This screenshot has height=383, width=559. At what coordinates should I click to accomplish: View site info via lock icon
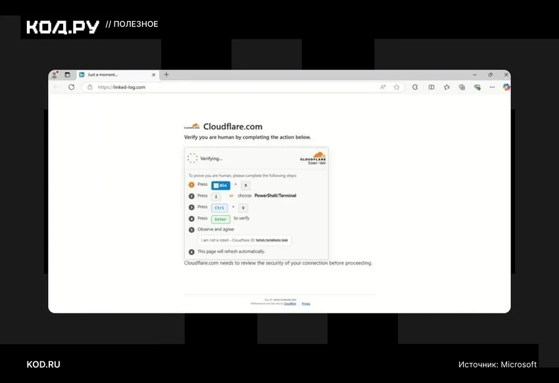90,87
